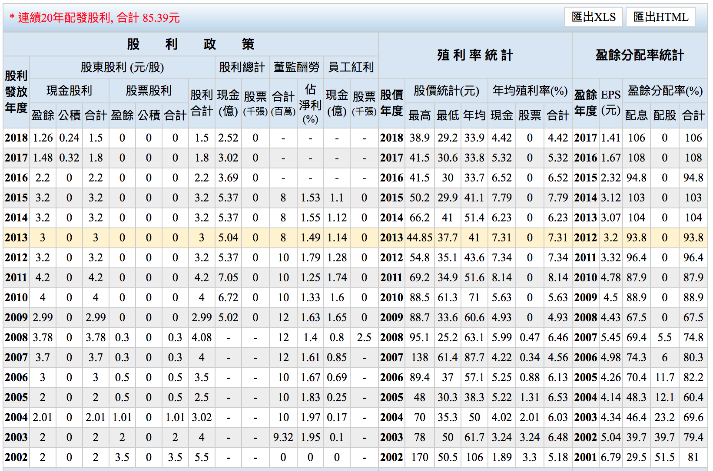The height and width of the screenshot is (471, 713).
Task: Click the 股利總計 column header
Action: click(242, 67)
